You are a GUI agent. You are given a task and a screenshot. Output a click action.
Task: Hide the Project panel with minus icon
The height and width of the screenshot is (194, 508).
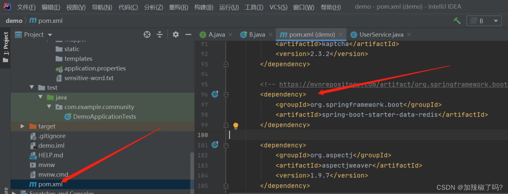188,35
